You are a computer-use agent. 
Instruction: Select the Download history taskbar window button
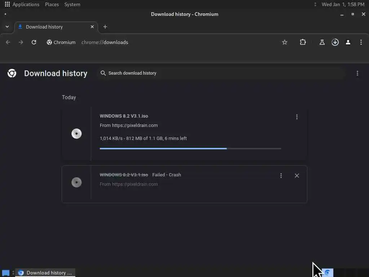(x=45, y=273)
